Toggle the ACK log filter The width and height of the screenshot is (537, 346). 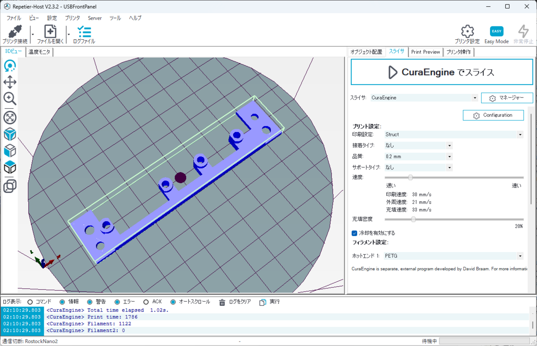click(x=146, y=302)
